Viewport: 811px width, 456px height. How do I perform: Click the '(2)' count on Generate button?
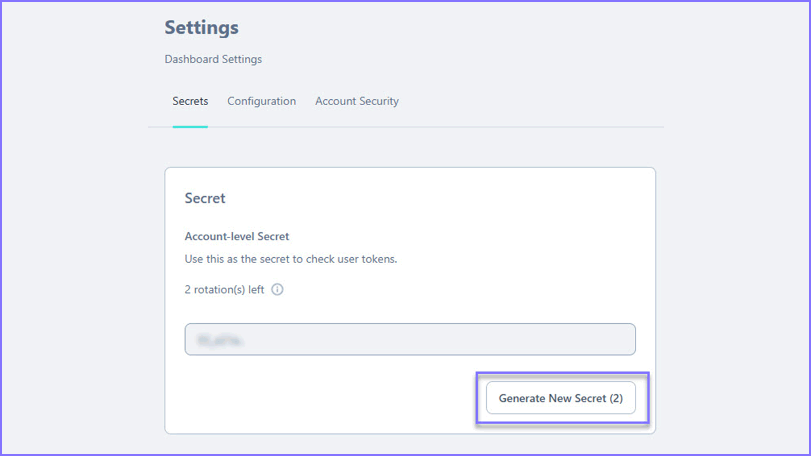[616, 398]
